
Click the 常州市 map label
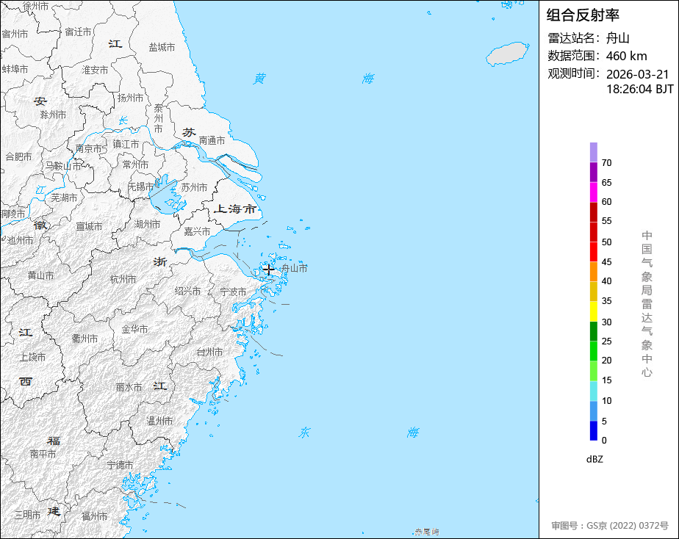(135, 164)
